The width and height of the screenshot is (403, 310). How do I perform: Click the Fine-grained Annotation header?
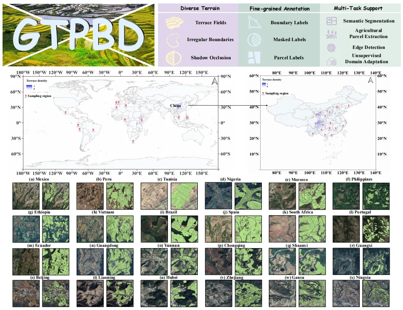(x=279, y=9)
